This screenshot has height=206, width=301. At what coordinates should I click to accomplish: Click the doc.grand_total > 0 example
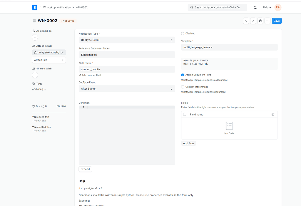pyautogui.click(x=91, y=188)
